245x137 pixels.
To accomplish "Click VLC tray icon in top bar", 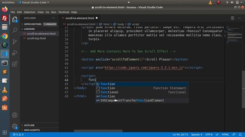I will (x=211, y=3).
